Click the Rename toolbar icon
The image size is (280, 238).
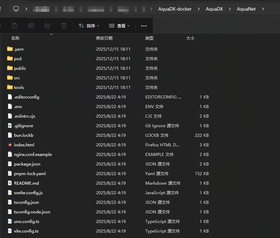point(31,26)
